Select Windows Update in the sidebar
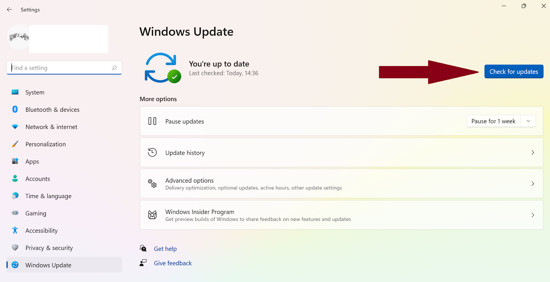 click(64, 265)
